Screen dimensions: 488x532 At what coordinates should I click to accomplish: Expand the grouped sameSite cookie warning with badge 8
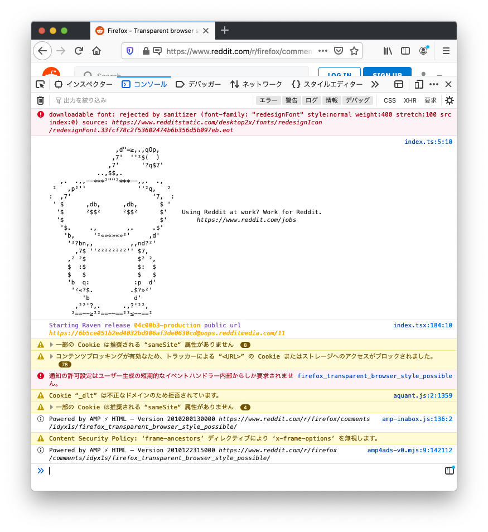[51, 345]
